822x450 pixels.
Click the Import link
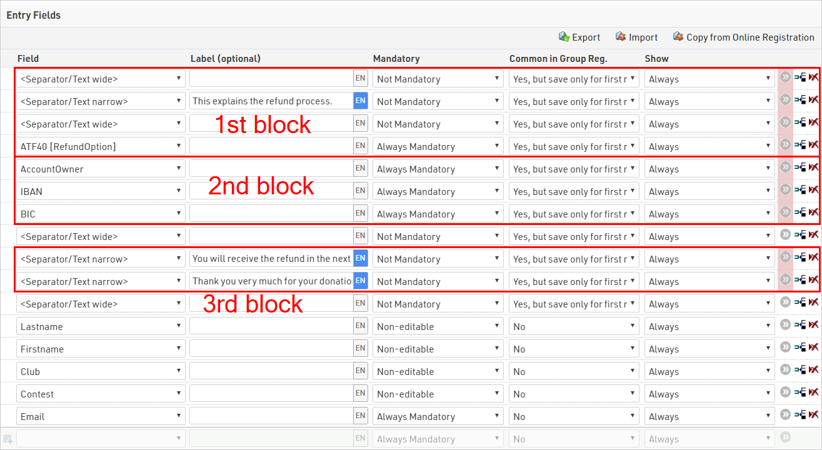(643, 37)
